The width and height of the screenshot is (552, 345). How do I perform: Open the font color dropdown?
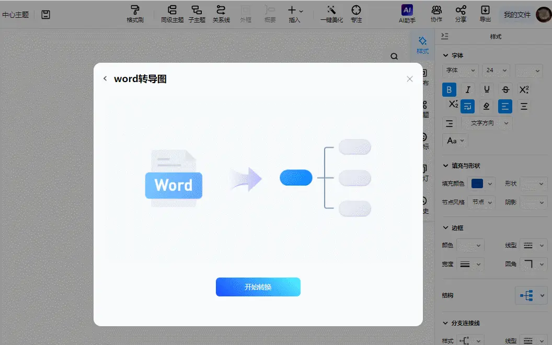coord(529,71)
